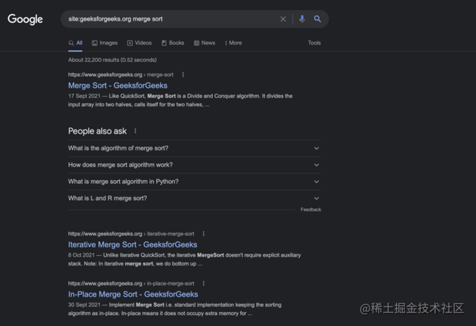This screenshot has height=326, width=476.
Task: Switch to the Videos tab
Action: point(139,43)
